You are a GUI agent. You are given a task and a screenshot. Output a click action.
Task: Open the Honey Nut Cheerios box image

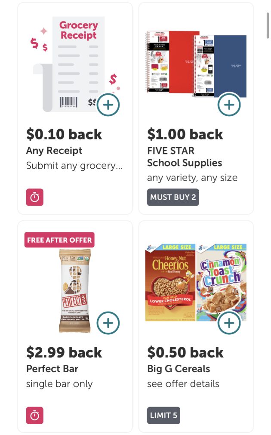pos(170,283)
